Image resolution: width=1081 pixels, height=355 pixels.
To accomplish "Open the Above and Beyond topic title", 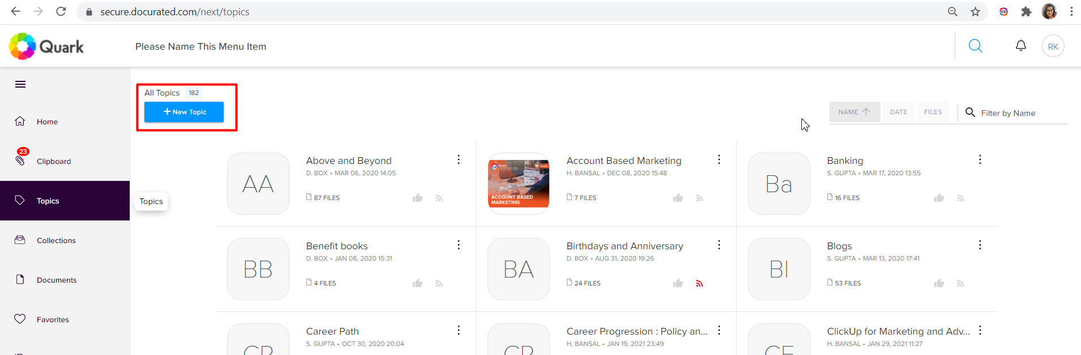I will pos(349,161).
